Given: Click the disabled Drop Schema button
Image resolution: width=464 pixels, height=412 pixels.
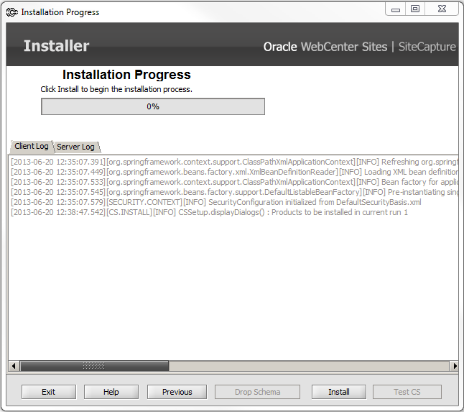Looking at the screenshot, I should coord(257,392).
